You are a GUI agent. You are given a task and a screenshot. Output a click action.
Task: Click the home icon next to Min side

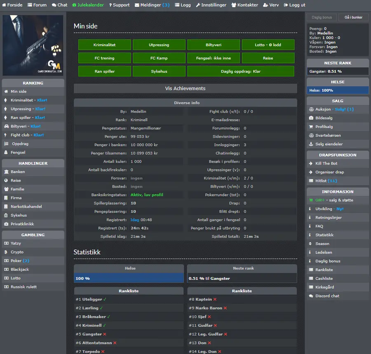click(6, 91)
